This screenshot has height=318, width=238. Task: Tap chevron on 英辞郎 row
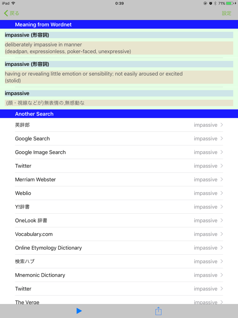click(221, 125)
